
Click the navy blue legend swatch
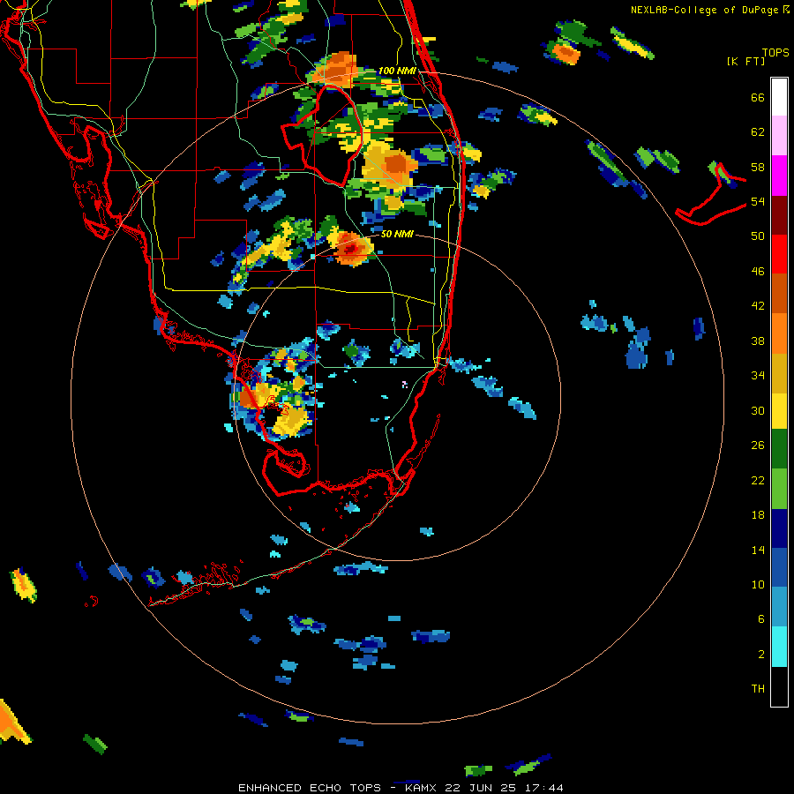click(x=779, y=528)
